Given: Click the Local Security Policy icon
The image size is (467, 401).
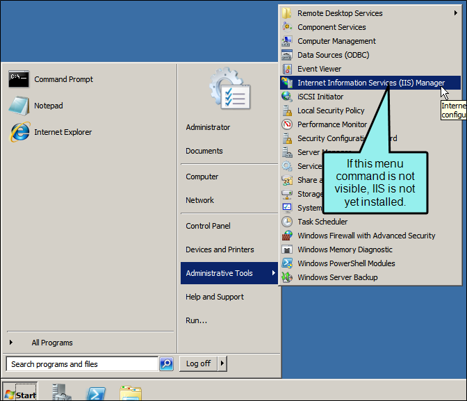Looking at the screenshot, I should click(x=287, y=111).
